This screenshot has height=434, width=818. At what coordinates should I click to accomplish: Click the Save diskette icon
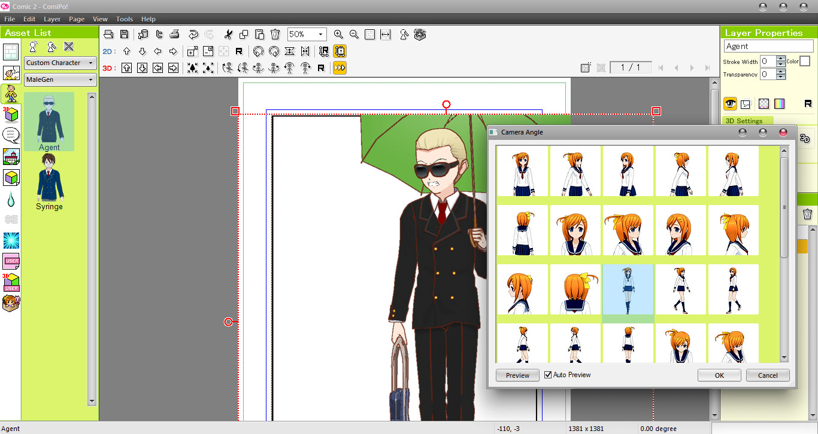coord(124,34)
